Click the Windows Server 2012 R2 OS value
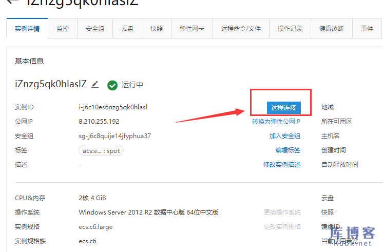The image size is (383, 252). pos(148,212)
